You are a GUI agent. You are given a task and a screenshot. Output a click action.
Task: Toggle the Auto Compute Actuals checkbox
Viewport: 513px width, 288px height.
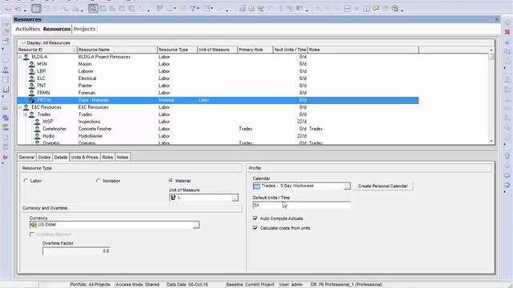point(255,218)
